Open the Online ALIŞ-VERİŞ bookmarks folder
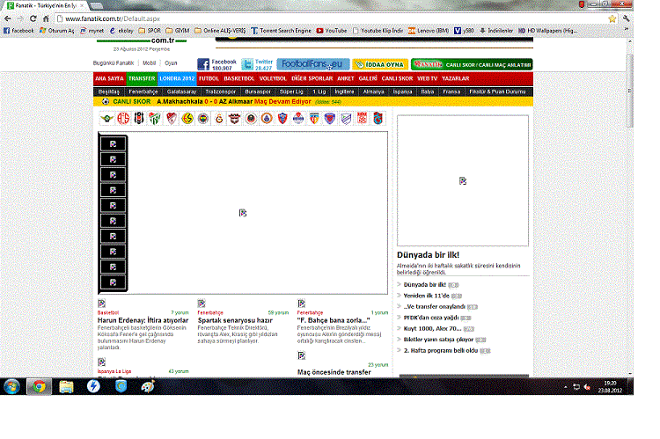660x439 pixels. click(x=220, y=31)
